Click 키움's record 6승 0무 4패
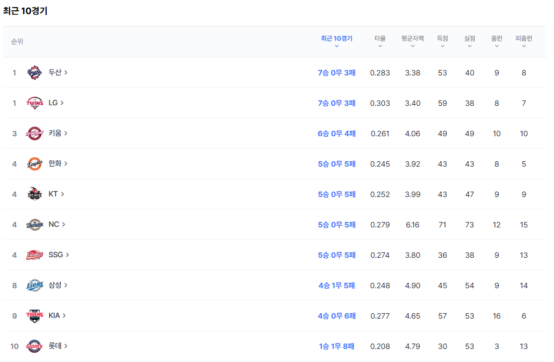The width and height of the screenshot is (554, 362). 336,134
